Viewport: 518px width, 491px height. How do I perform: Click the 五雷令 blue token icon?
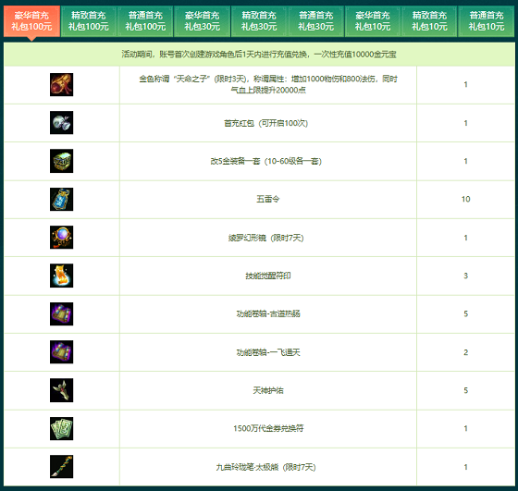[x=61, y=200]
